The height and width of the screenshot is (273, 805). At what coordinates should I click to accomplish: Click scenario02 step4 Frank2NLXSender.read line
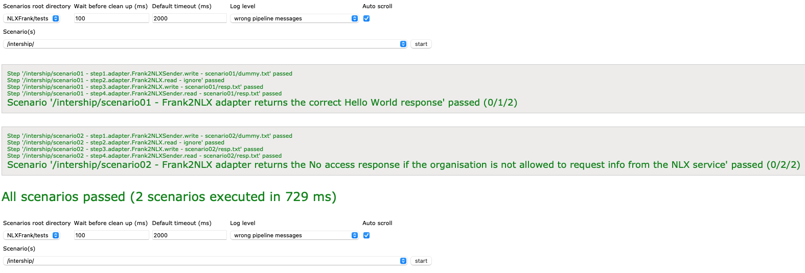(x=144, y=156)
